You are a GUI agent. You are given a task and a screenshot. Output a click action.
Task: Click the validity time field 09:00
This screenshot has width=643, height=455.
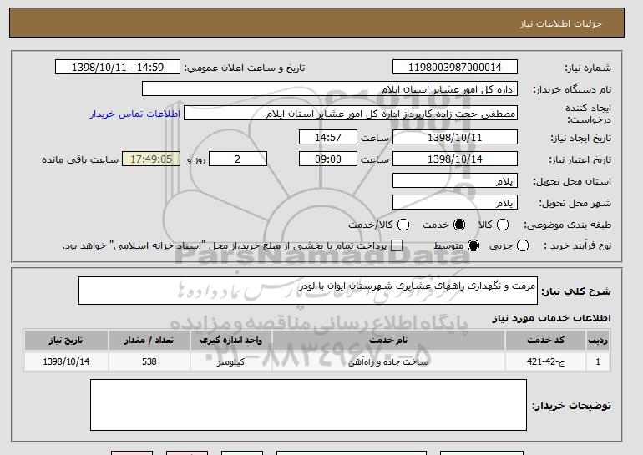[328, 159]
